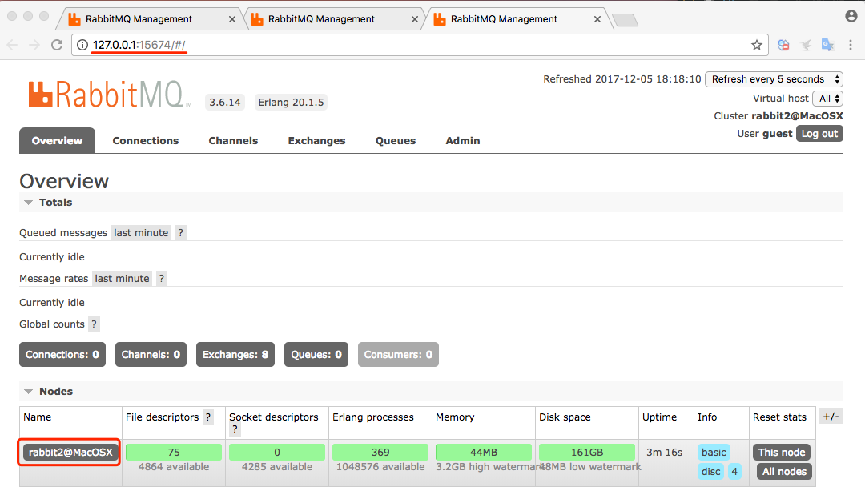
Task: Open the Chrome three-dot menu
Action: [x=851, y=45]
